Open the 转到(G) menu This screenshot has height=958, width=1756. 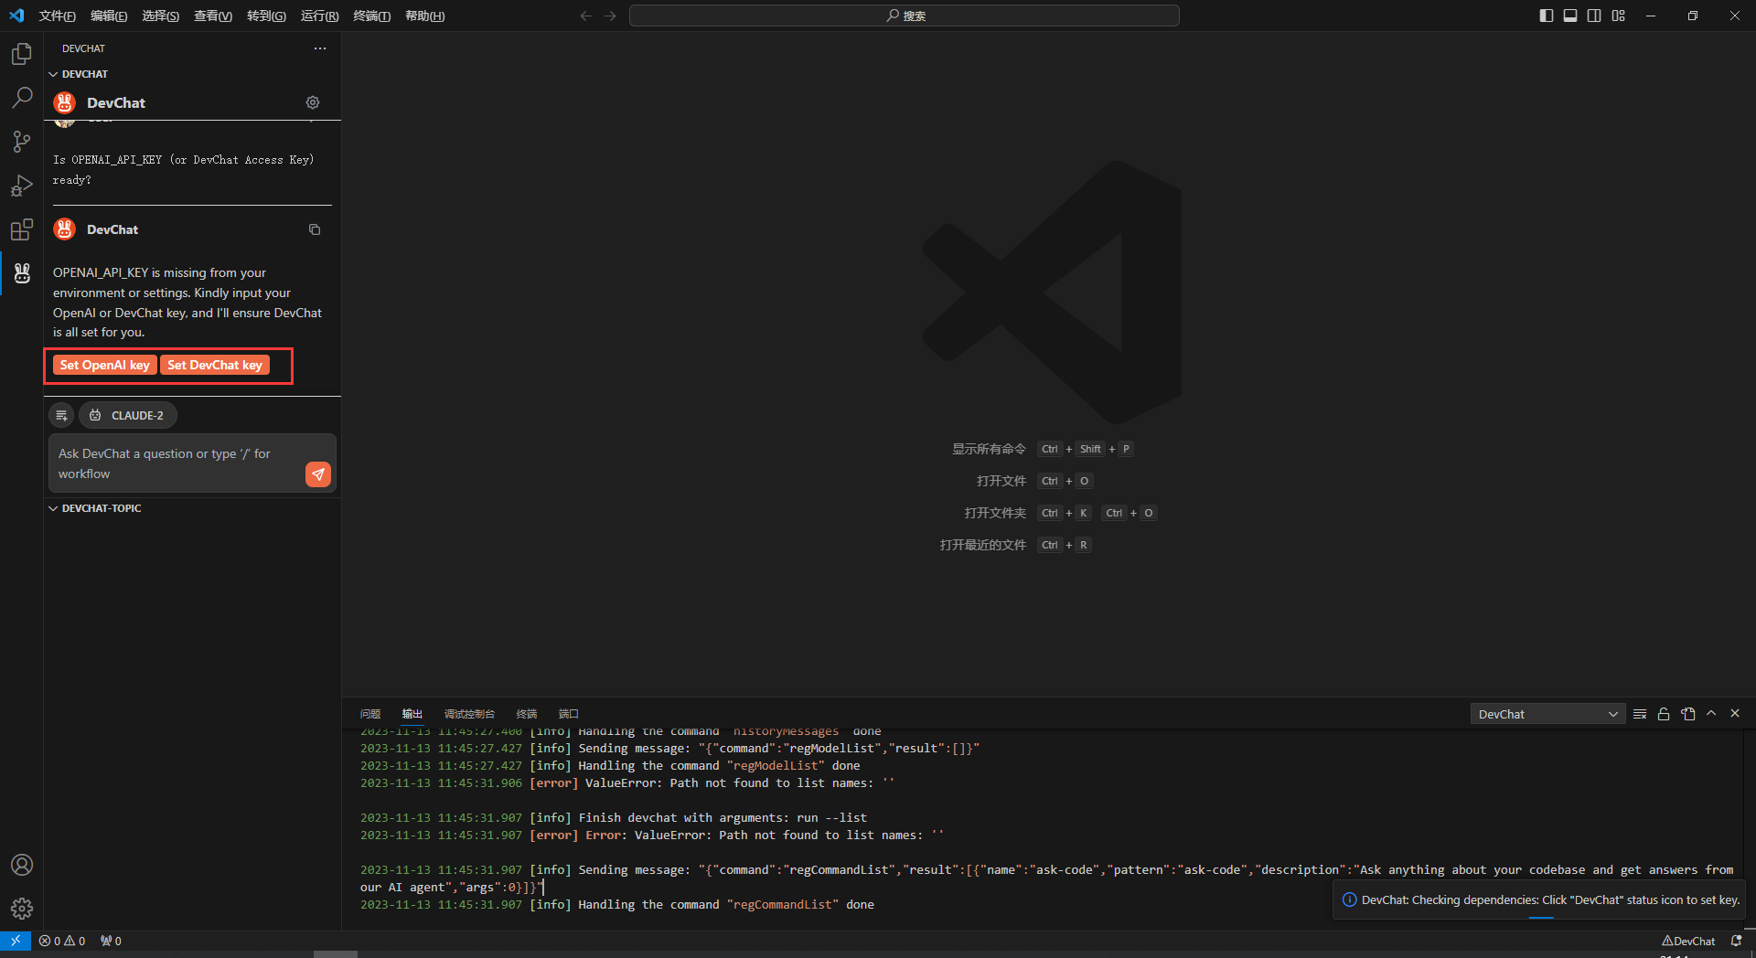266,16
